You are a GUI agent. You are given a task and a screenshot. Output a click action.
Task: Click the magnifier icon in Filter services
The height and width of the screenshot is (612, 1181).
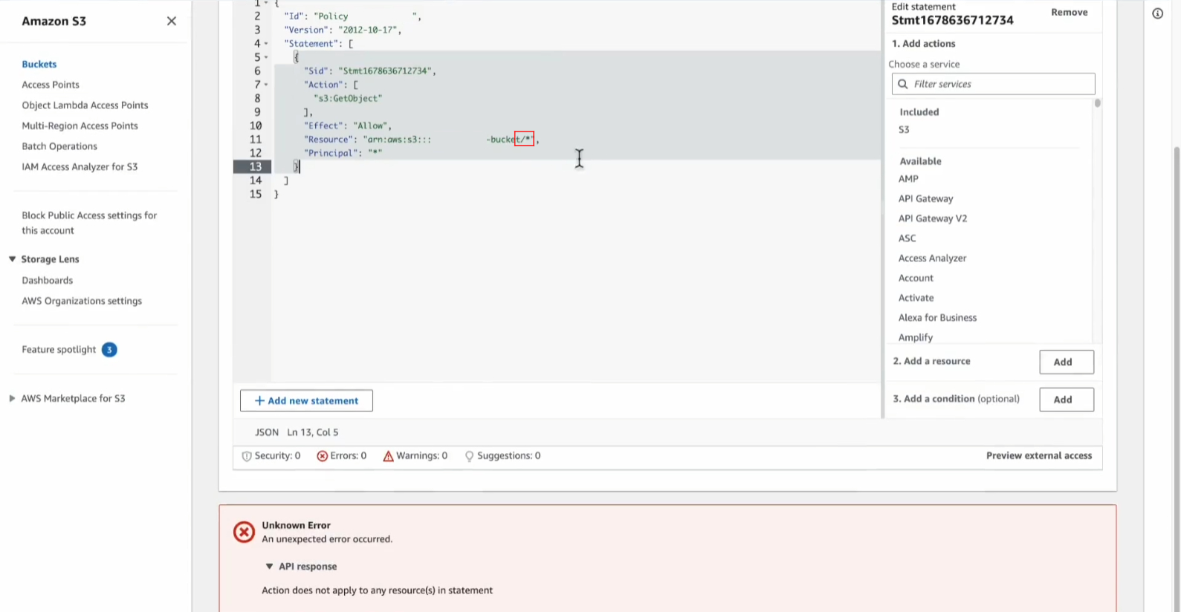coord(903,84)
